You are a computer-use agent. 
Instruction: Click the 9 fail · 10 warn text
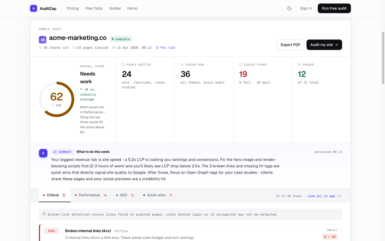pos(254,82)
